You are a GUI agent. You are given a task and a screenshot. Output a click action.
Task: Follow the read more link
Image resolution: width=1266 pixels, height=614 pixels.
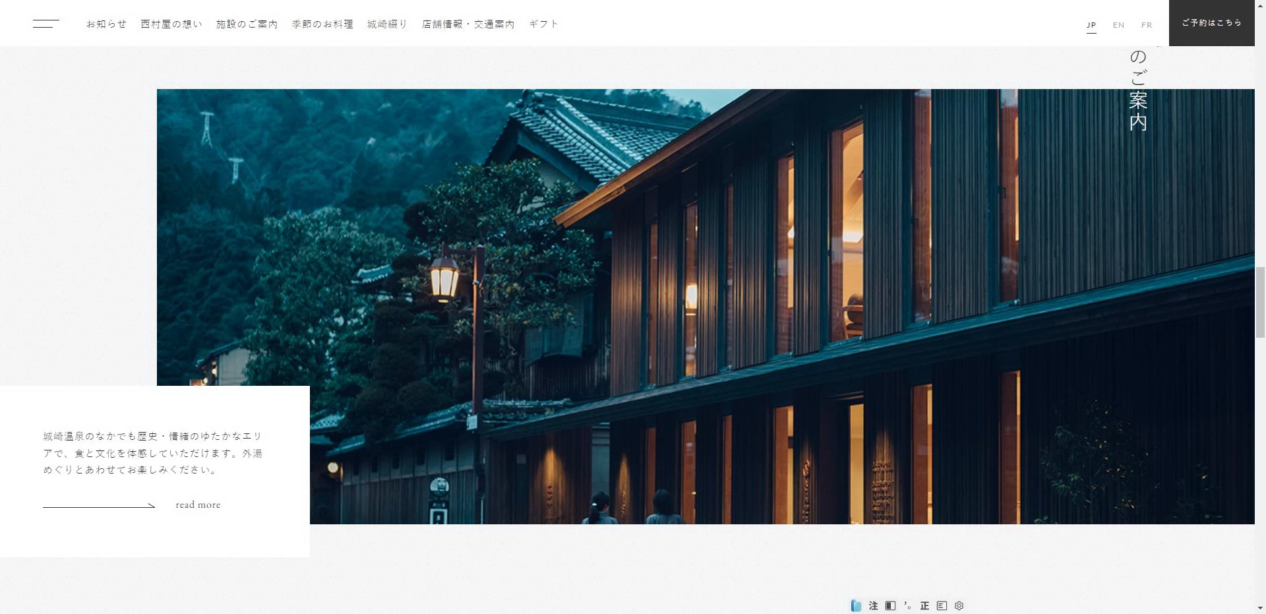click(198, 505)
